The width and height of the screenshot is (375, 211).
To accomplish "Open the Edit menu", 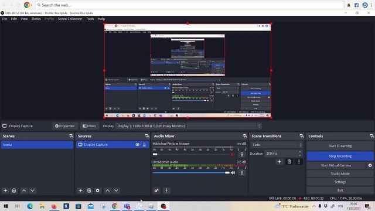I will click(x=14, y=19).
